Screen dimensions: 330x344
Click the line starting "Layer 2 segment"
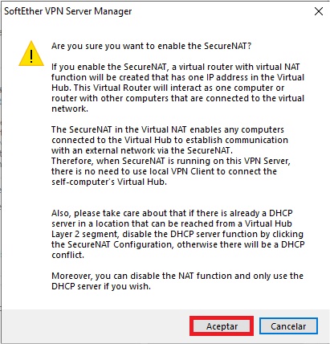(177, 234)
